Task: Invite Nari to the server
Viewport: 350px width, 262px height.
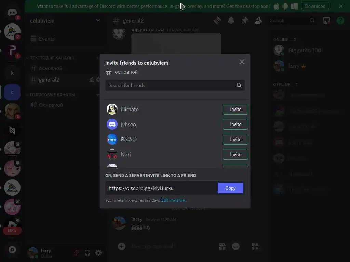Action: click(x=236, y=154)
